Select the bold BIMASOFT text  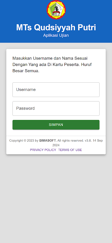point(48,141)
